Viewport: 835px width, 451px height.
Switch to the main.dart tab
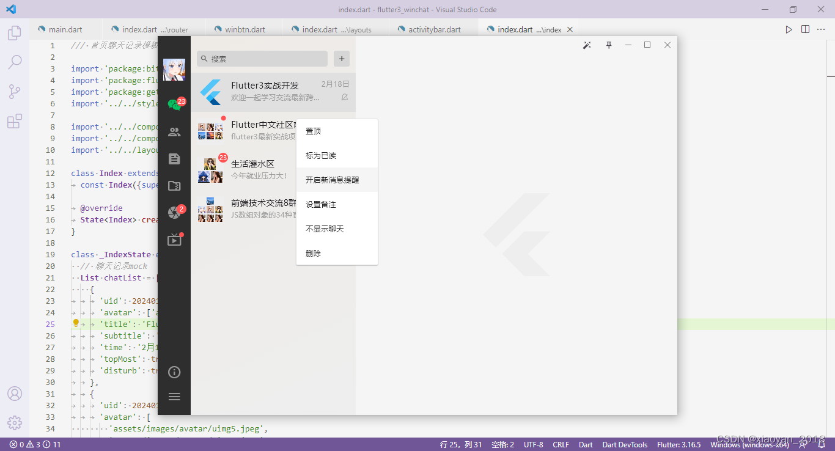pos(65,29)
